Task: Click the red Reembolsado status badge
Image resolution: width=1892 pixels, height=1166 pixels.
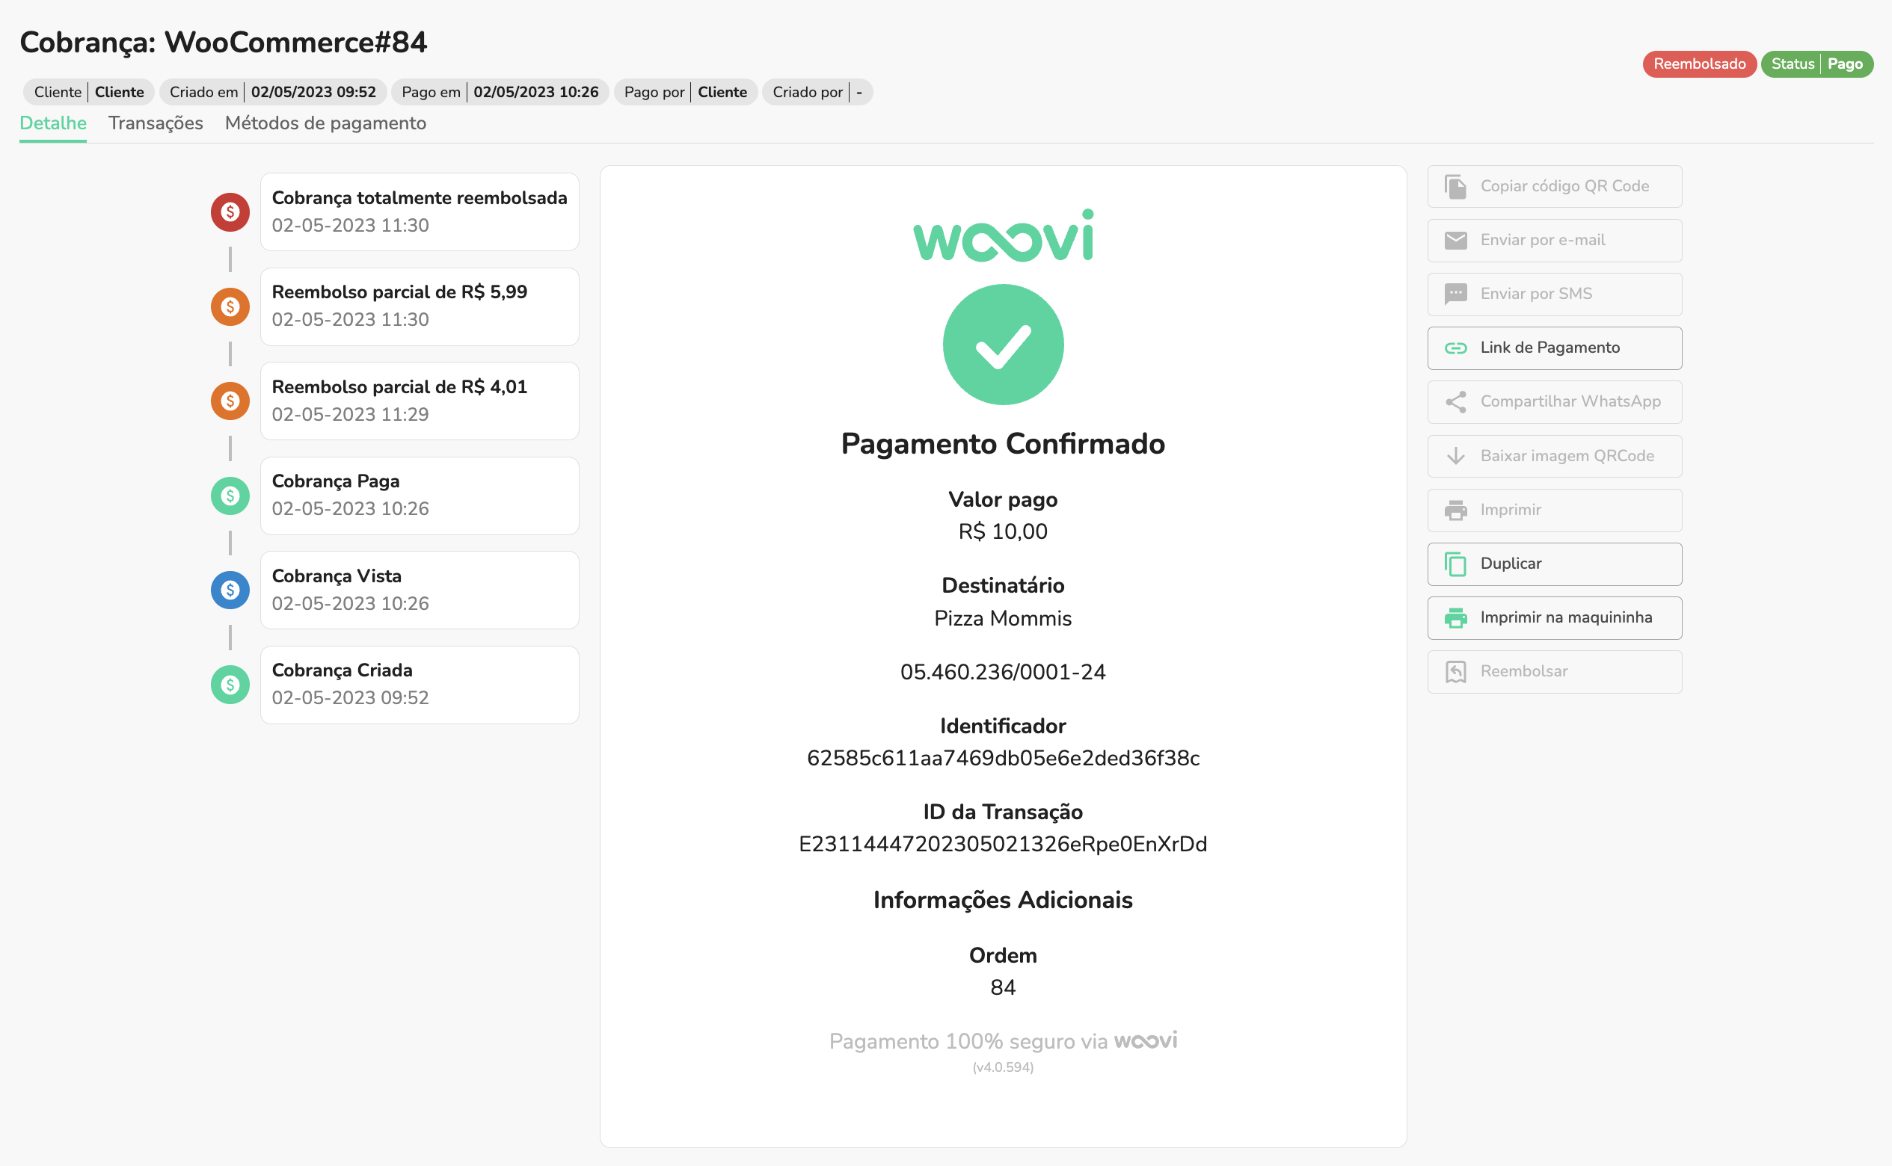Action: tap(1698, 64)
